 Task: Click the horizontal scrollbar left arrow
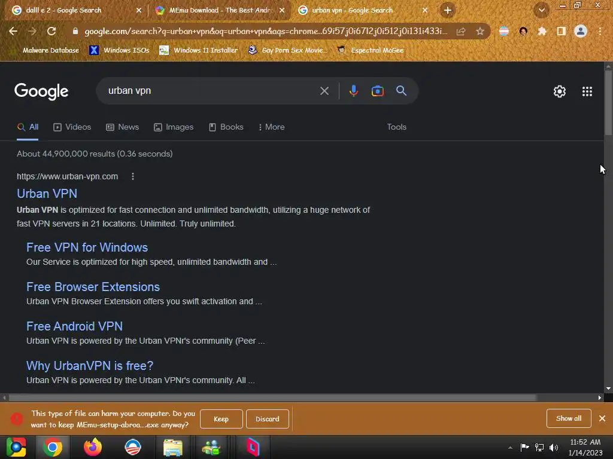[4, 397]
